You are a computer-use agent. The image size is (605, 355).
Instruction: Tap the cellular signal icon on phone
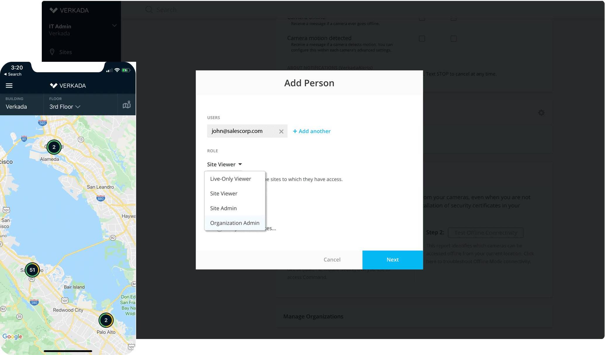click(109, 70)
